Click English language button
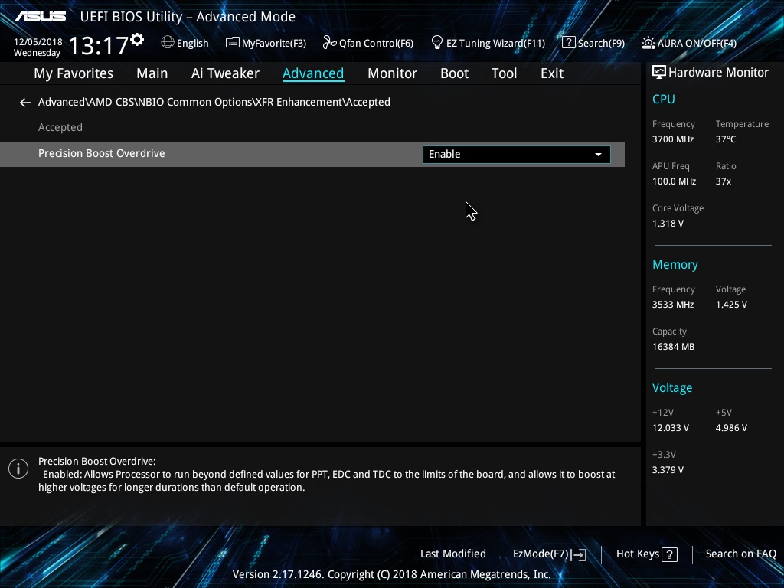The height and width of the screenshot is (588, 784). [x=192, y=44]
